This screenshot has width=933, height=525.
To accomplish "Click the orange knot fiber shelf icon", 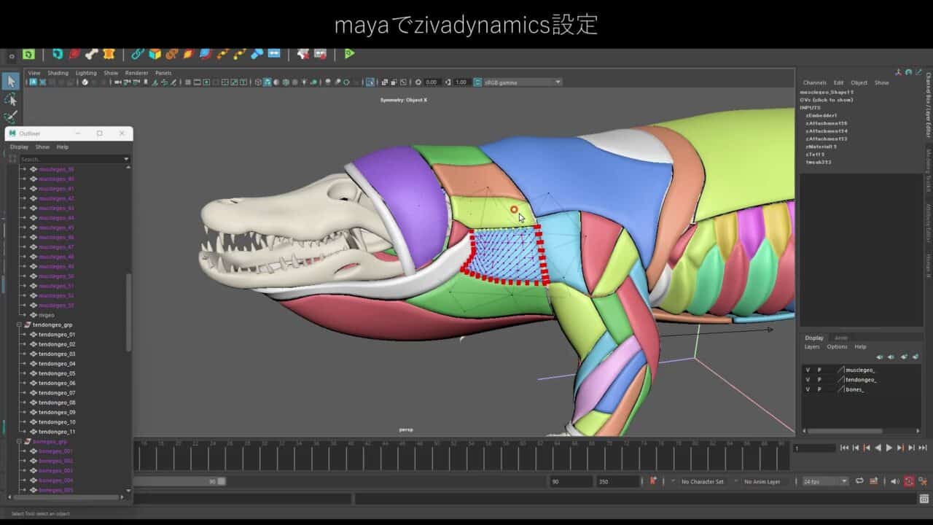I will 171,54.
